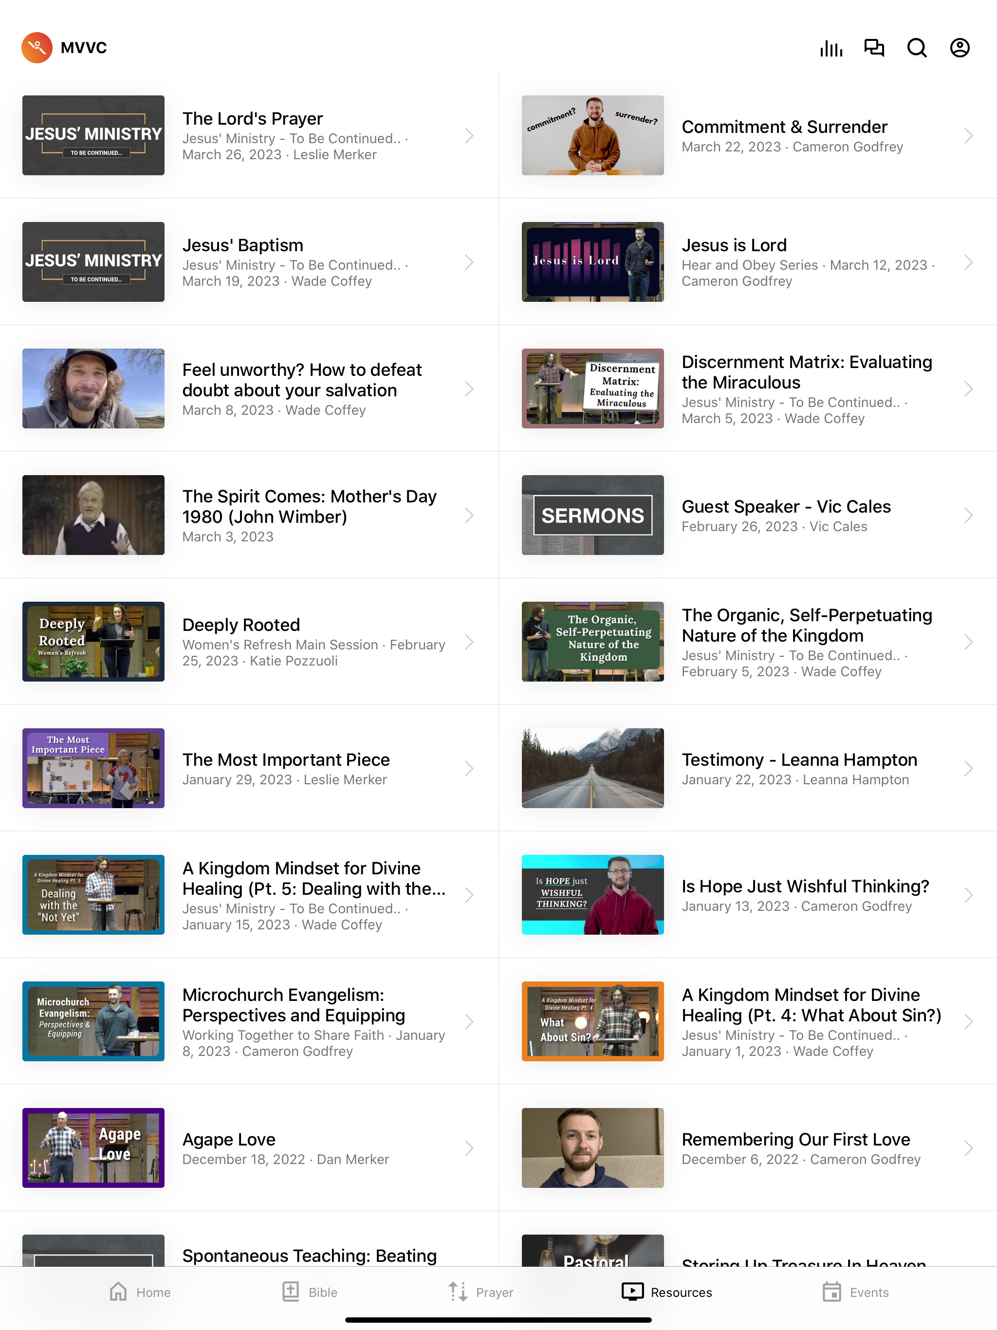997x1330 pixels.
Task: Open chevron for Organic Self-Perpetuating Kingdom sermon
Action: [x=968, y=642]
